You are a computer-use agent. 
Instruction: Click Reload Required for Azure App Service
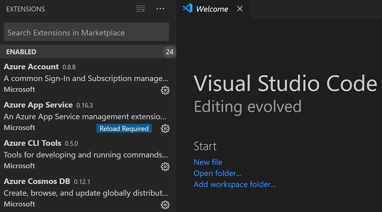(x=124, y=128)
